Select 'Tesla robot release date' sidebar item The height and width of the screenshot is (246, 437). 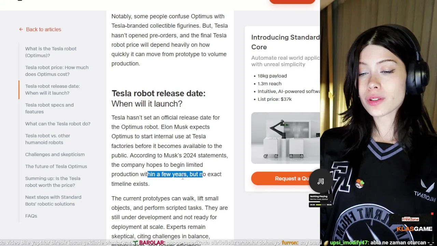(x=52, y=90)
